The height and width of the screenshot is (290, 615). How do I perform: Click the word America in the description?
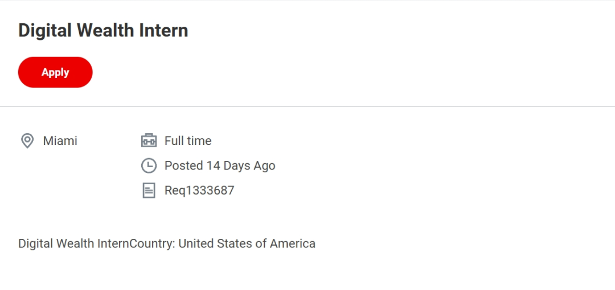click(293, 243)
